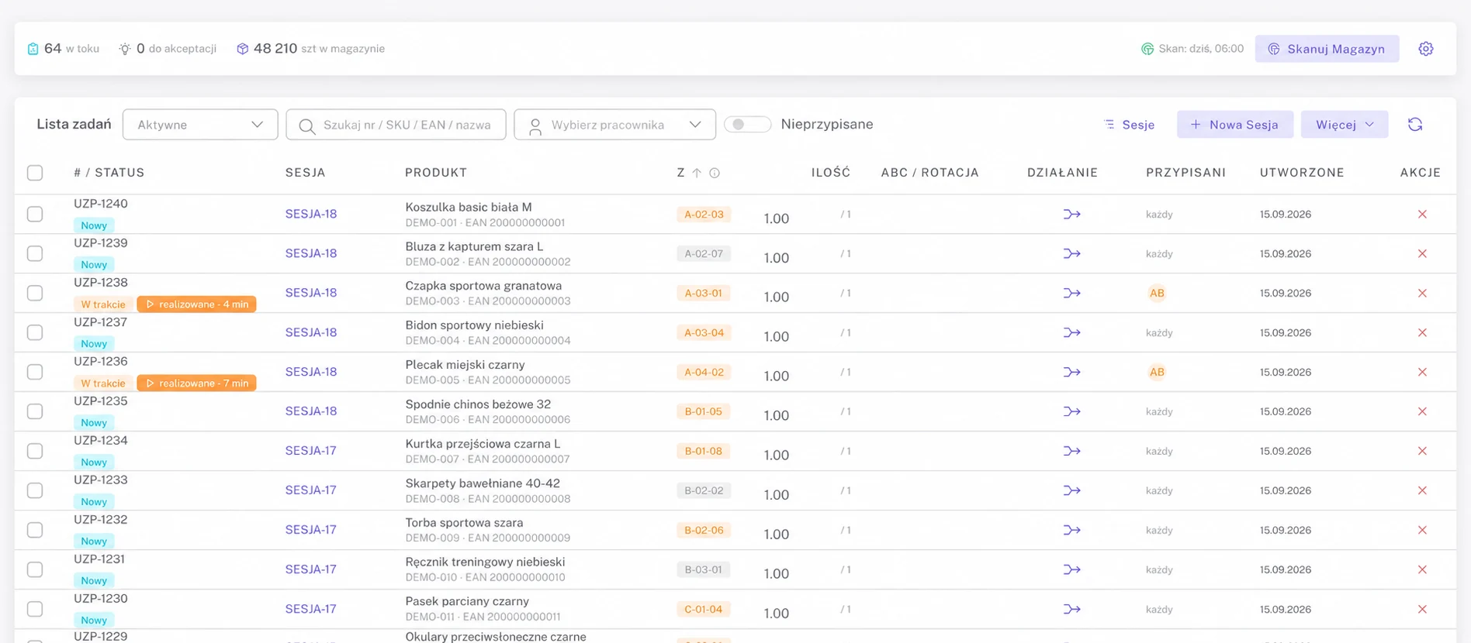Open settings gear icon
1471x643 pixels.
pos(1425,49)
